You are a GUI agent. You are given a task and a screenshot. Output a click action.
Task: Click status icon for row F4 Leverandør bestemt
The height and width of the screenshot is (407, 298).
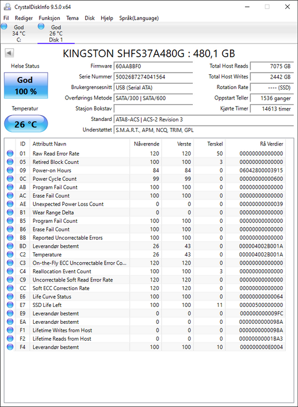coord(10,347)
